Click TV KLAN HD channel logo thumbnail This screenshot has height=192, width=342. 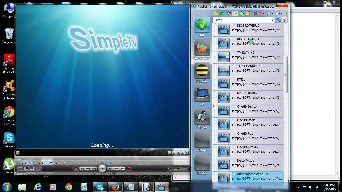[x=224, y=57]
